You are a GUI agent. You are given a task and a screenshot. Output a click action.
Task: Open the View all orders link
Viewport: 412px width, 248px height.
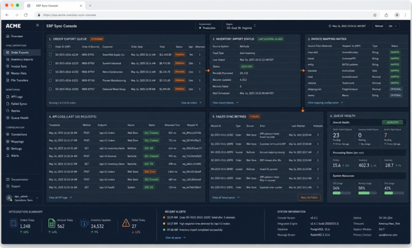click(191, 103)
